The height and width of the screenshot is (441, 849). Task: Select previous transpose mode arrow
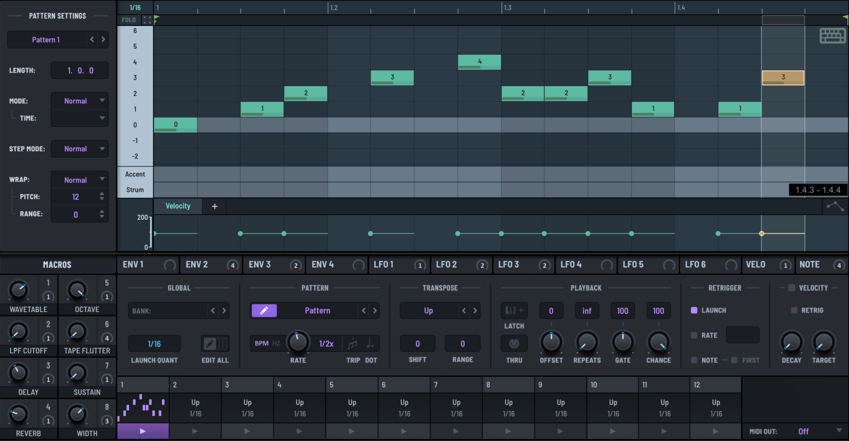[x=464, y=311]
